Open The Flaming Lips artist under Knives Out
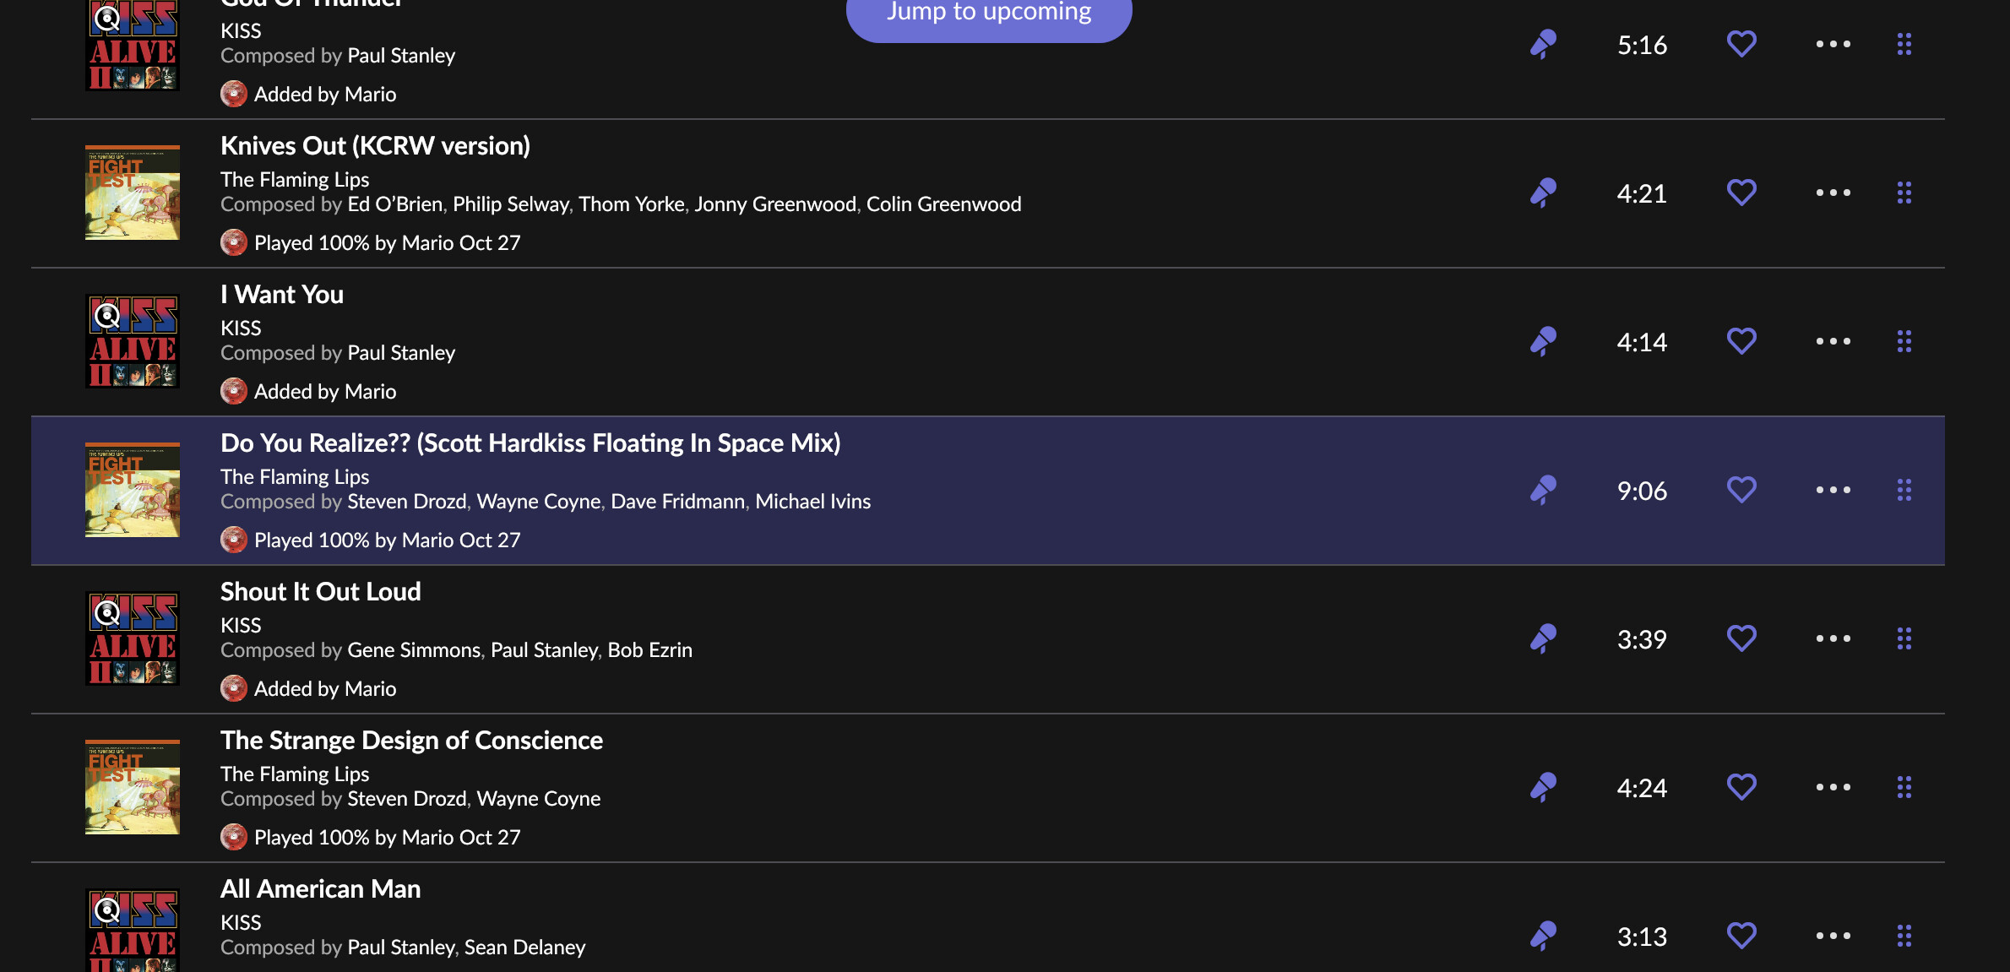2010x972 pixels. click(x=295, y=180)
